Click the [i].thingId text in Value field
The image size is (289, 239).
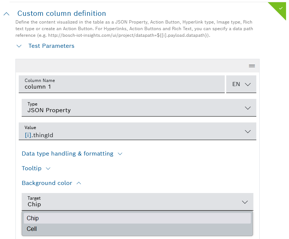[x=39, y=135]
